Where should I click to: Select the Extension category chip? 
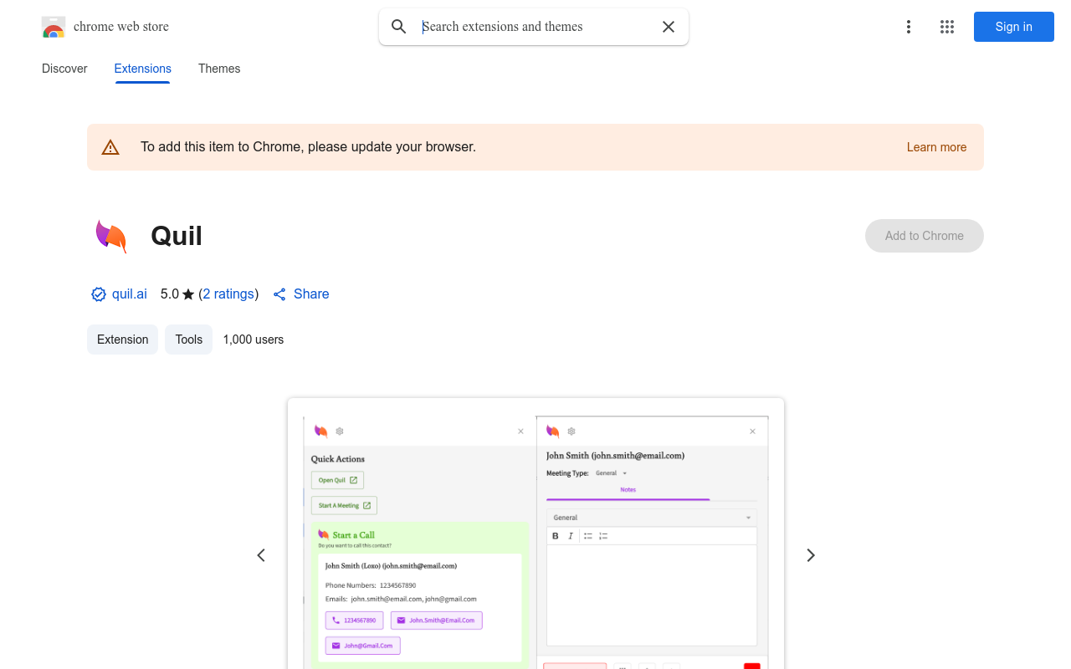(x=122, y=340)
